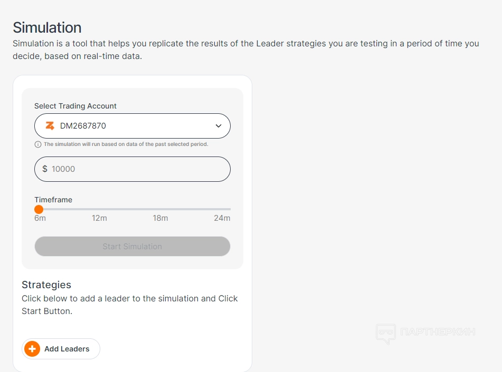Click the orange logo icon in account selector
The image size is (502, 372).
tap(50, 126)
